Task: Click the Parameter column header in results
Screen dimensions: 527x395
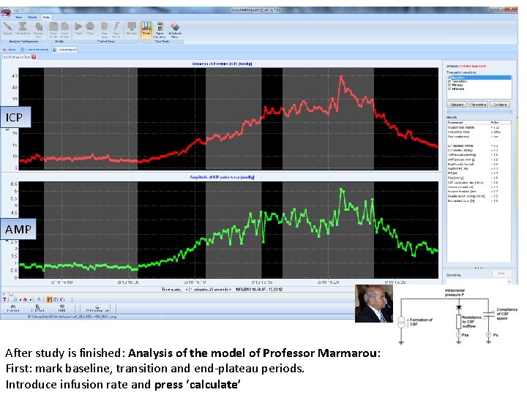Action: [x=468, y=122]
